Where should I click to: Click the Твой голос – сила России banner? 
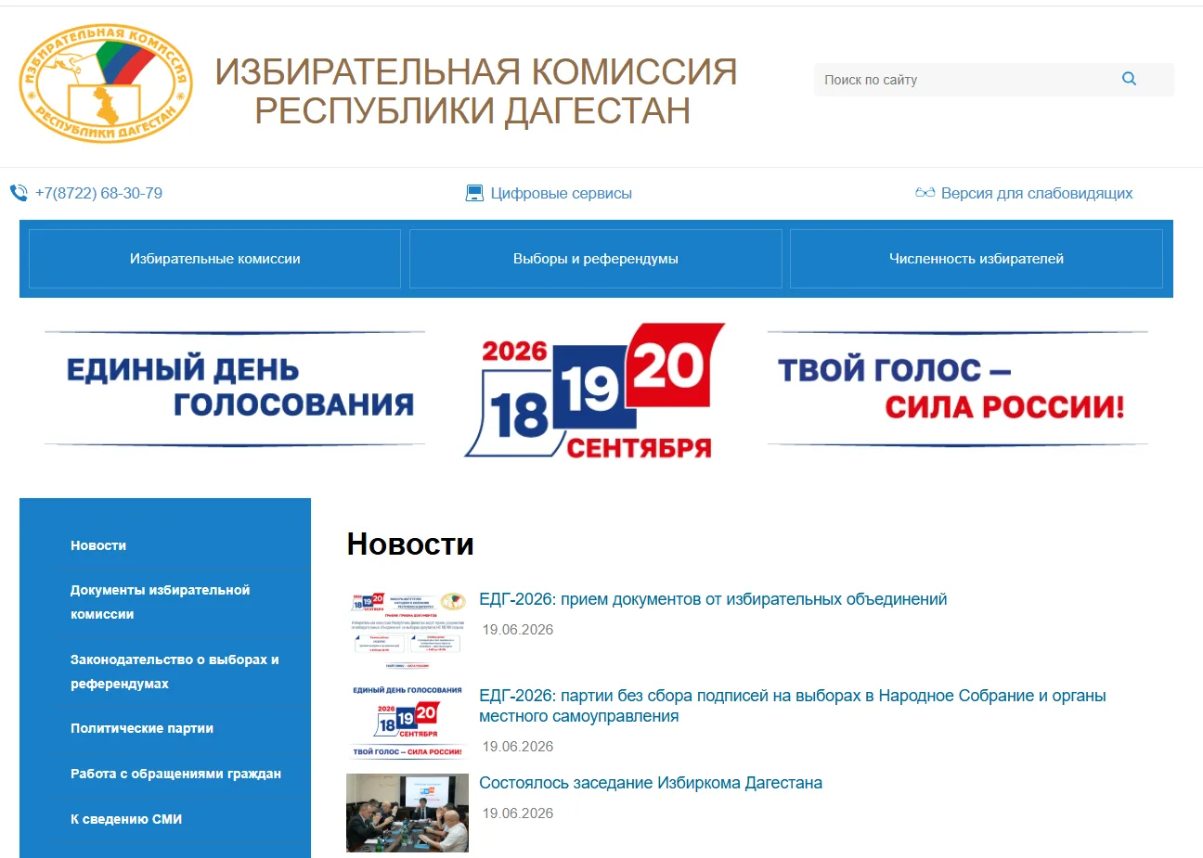(951, 389)
